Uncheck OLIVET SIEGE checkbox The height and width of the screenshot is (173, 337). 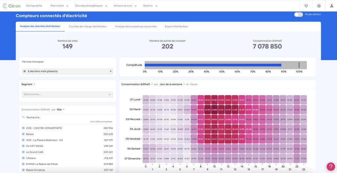23,146
